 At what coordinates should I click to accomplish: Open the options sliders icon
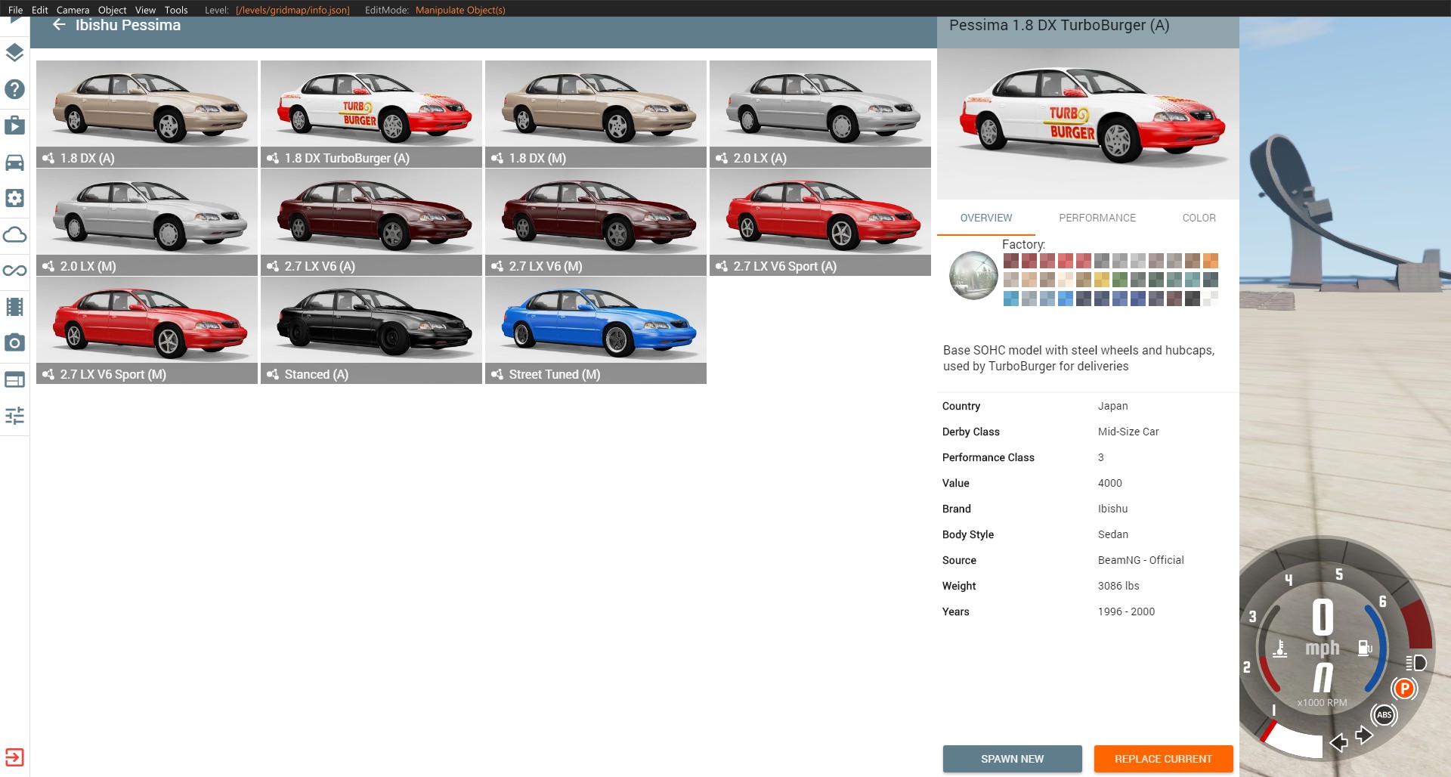14,416
